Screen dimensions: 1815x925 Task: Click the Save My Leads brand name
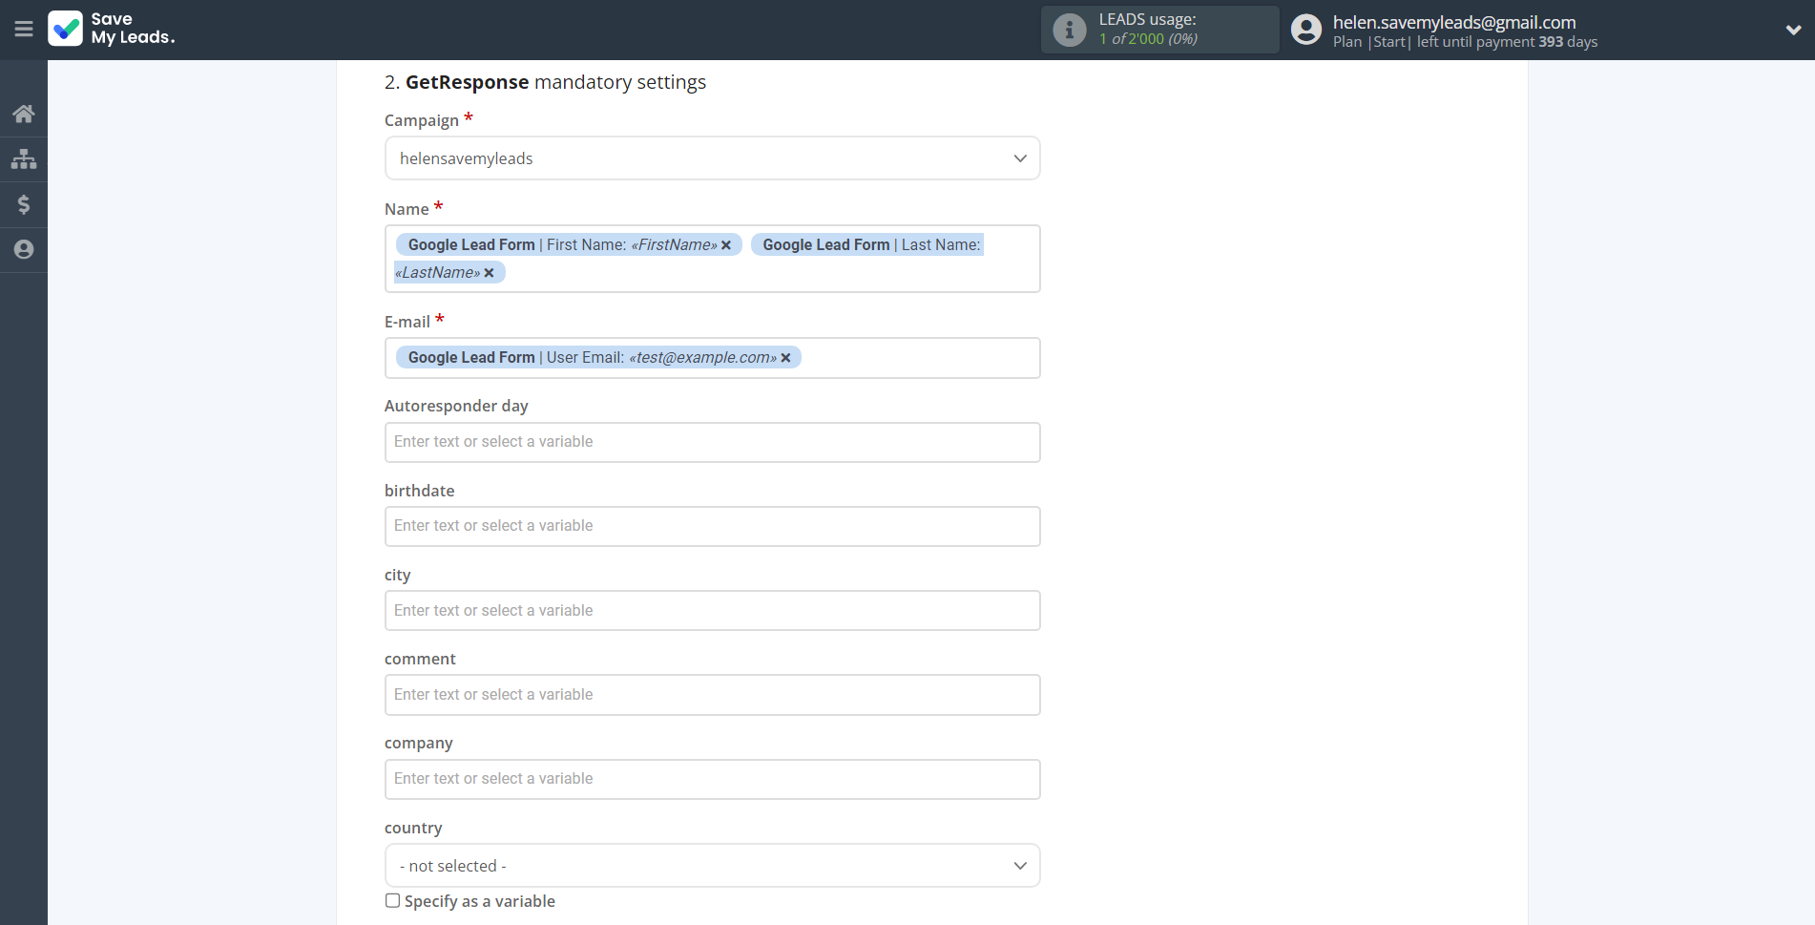tap(133, 29)
